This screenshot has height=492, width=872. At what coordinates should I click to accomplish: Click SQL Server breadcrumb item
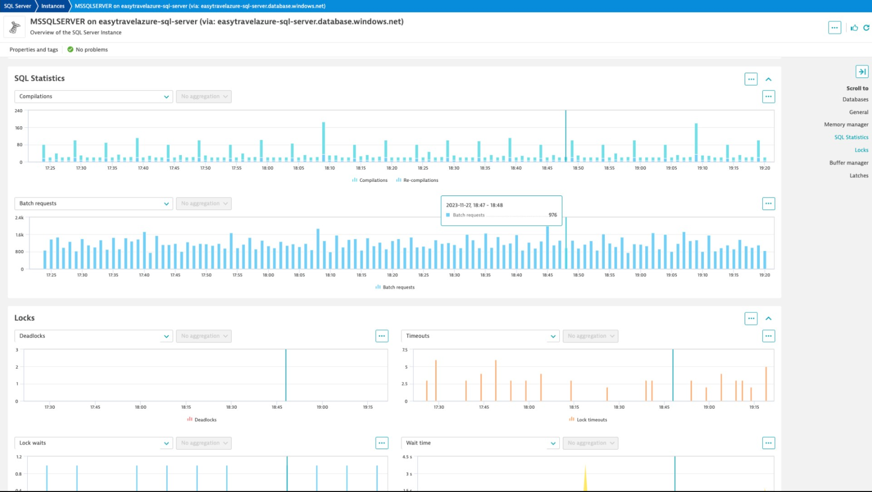coord(17,6)
